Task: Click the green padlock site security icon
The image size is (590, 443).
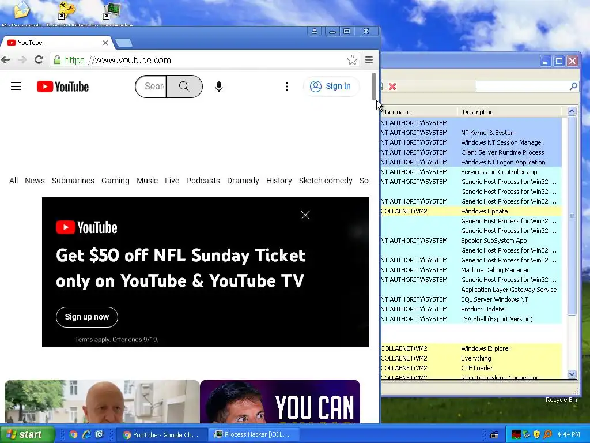Action: point(57,60)
